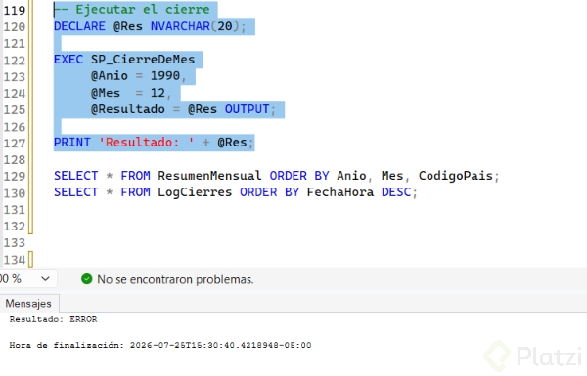
Task: Click NVARCHAR(20) type on line 120
Action: (x=195, y=26)
